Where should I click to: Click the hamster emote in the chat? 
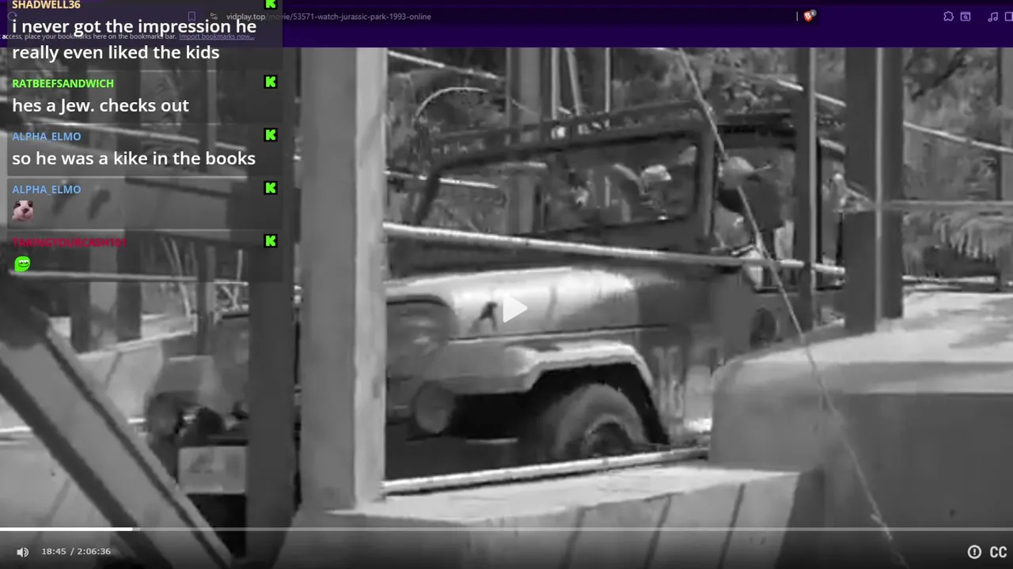click(22, 211)
